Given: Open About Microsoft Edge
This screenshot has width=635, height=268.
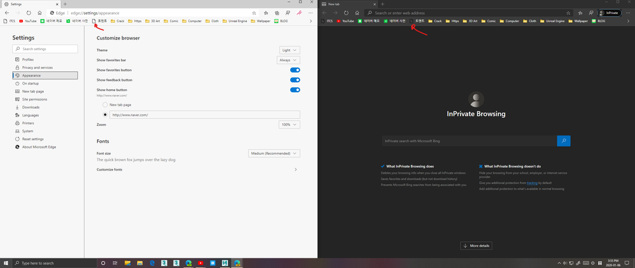Looking at the screenshot, I should (x=45, y=147).
